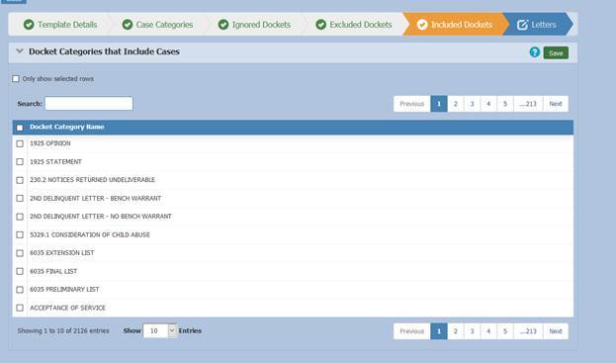Tick 2ND DELINQUENT LETTER - NO BENCH WARRANT checkbox
The image size is (616, 363).
pyautogui.click(x=20, y=217)
